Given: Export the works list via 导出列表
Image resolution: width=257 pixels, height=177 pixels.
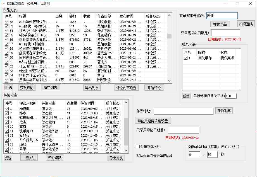Looking at the screenshot, I should pyautogui.click(x=92, y=88).
